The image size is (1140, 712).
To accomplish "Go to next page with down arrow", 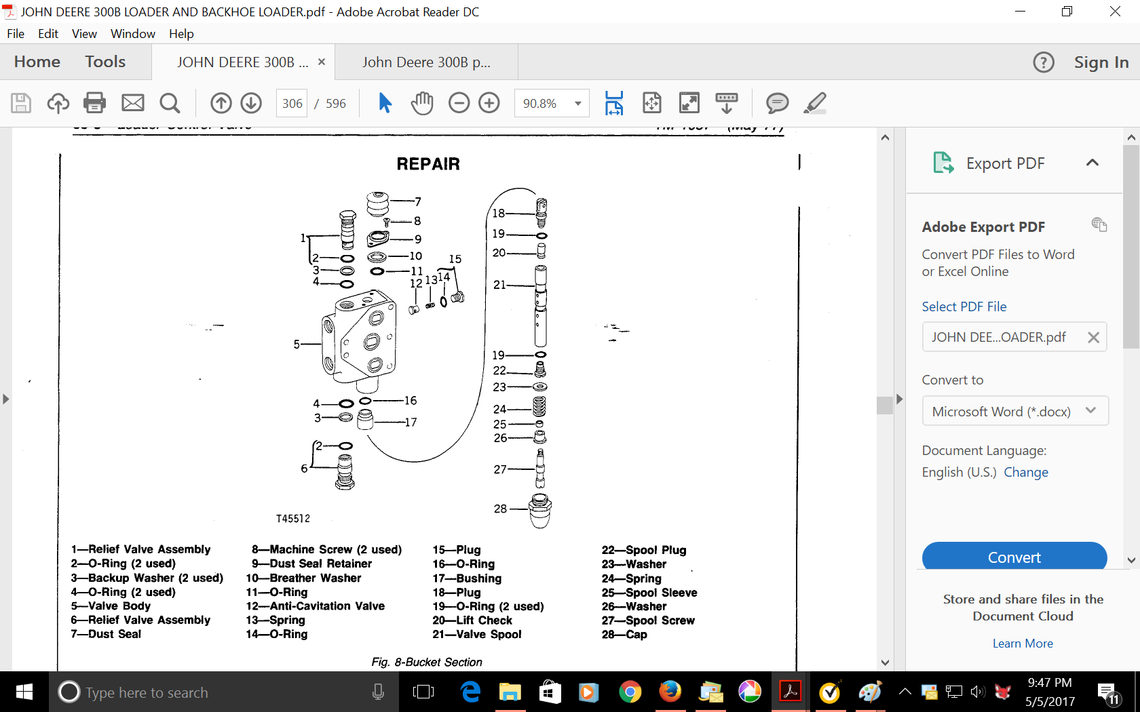I will 251,103.
